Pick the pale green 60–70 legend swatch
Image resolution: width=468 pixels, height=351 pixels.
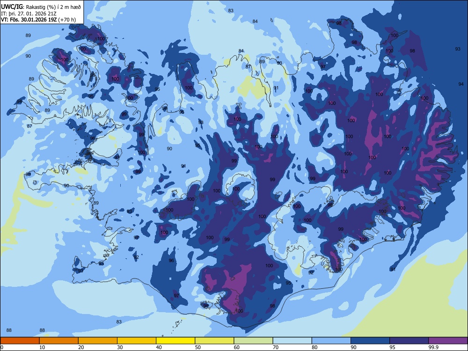253,341
